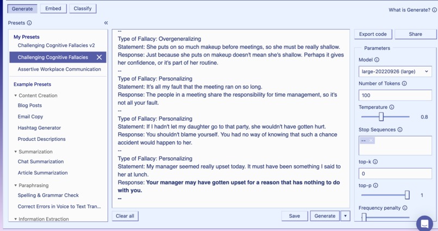The image size is (438, 231).
Task: Open the Email Copy example preset
Action: 30,117
